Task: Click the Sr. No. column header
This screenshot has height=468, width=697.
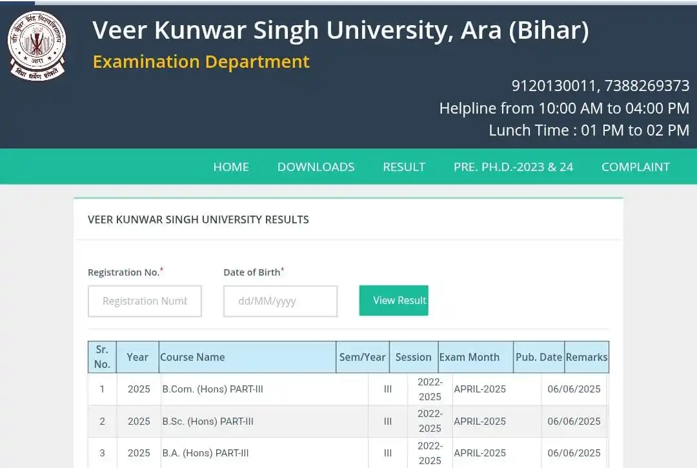Action: [x=102, y=357]
